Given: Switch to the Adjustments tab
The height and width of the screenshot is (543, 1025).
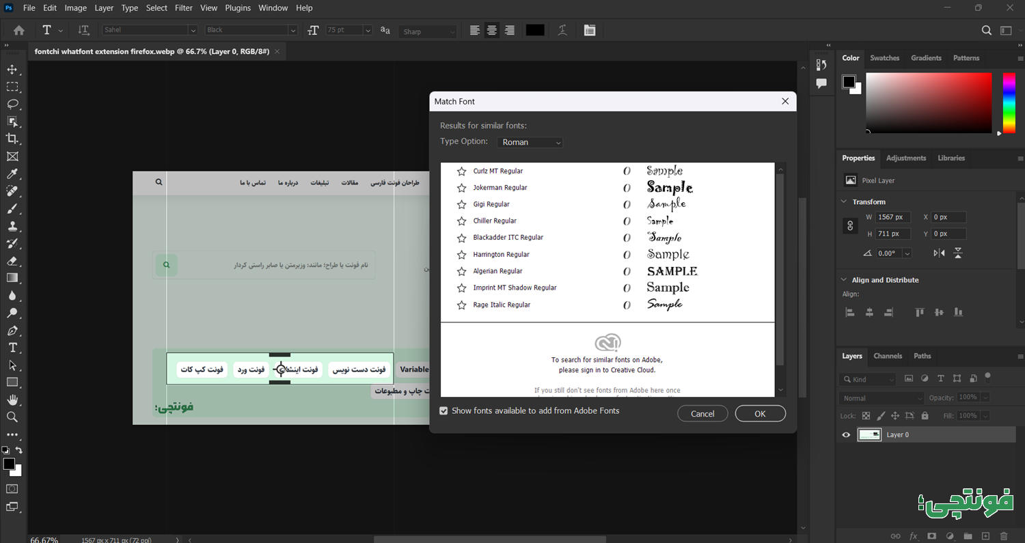Looking at the screenshot, I should click(x=906, y=158).
